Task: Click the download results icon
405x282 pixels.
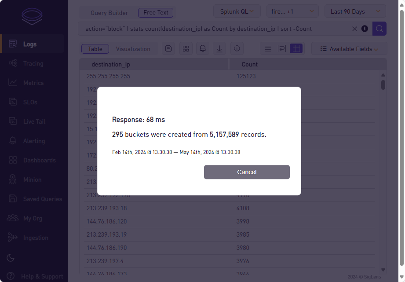Action: pos(219,49)
